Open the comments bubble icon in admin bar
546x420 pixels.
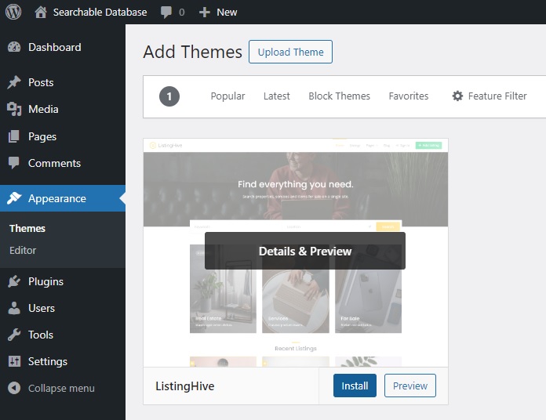166,13
